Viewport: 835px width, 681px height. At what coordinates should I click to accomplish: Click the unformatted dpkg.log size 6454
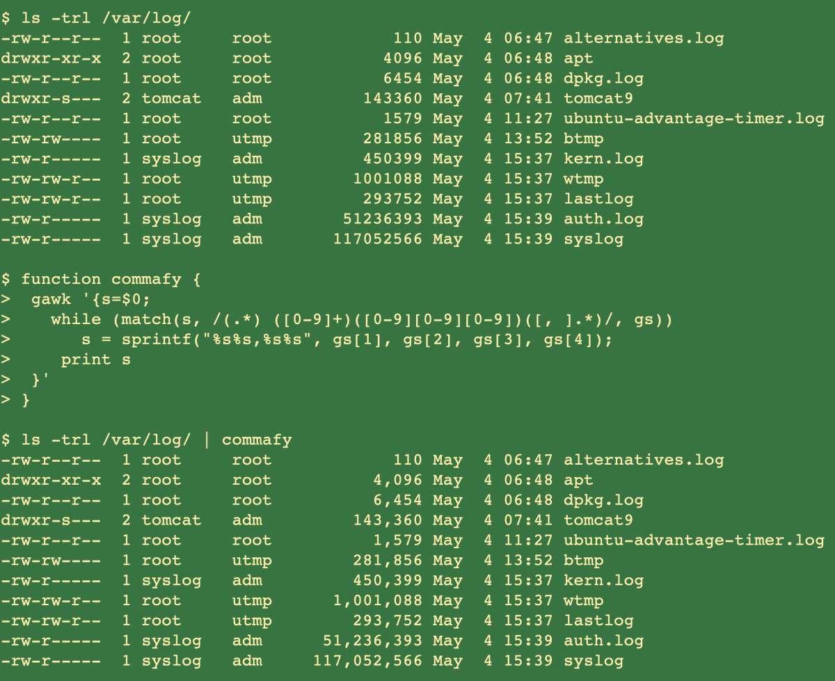[x=402, y=78]
